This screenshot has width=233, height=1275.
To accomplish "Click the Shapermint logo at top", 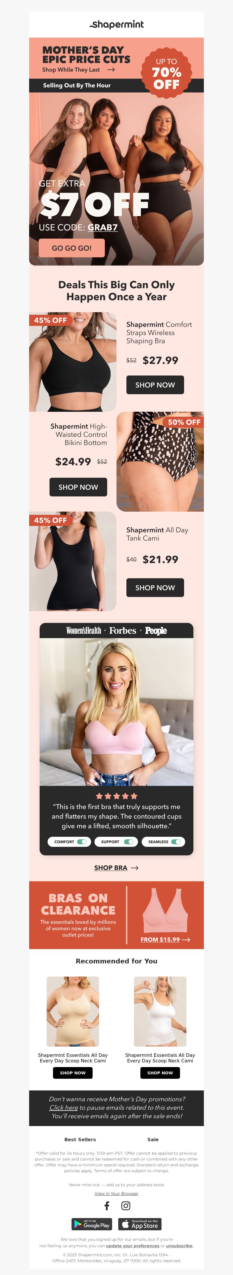I will point(116,24).
